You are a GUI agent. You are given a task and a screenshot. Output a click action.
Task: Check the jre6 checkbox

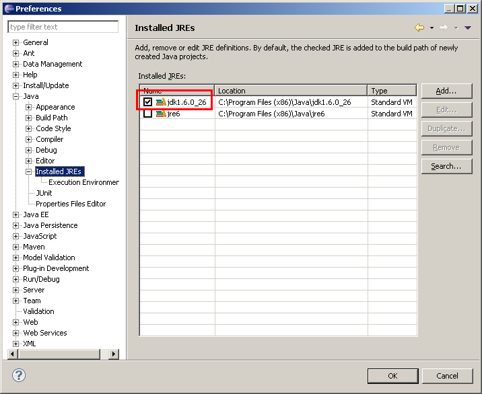click(x=147, y=114)
